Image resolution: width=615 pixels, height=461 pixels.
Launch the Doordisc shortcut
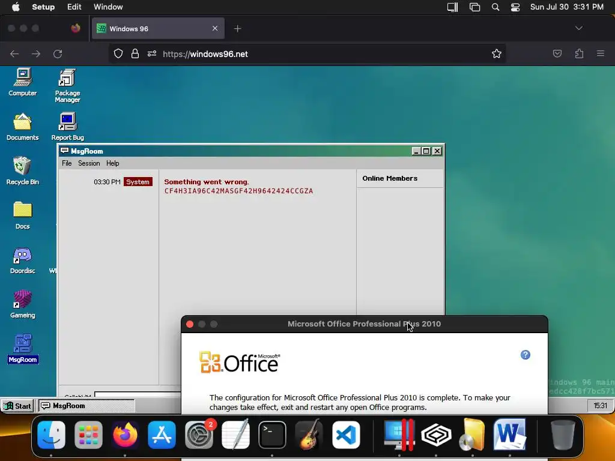click(23, 261)
